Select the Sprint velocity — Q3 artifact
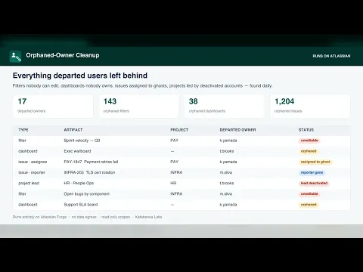The image size is (363, 272). pyautogui.click(x=82, y=141)
